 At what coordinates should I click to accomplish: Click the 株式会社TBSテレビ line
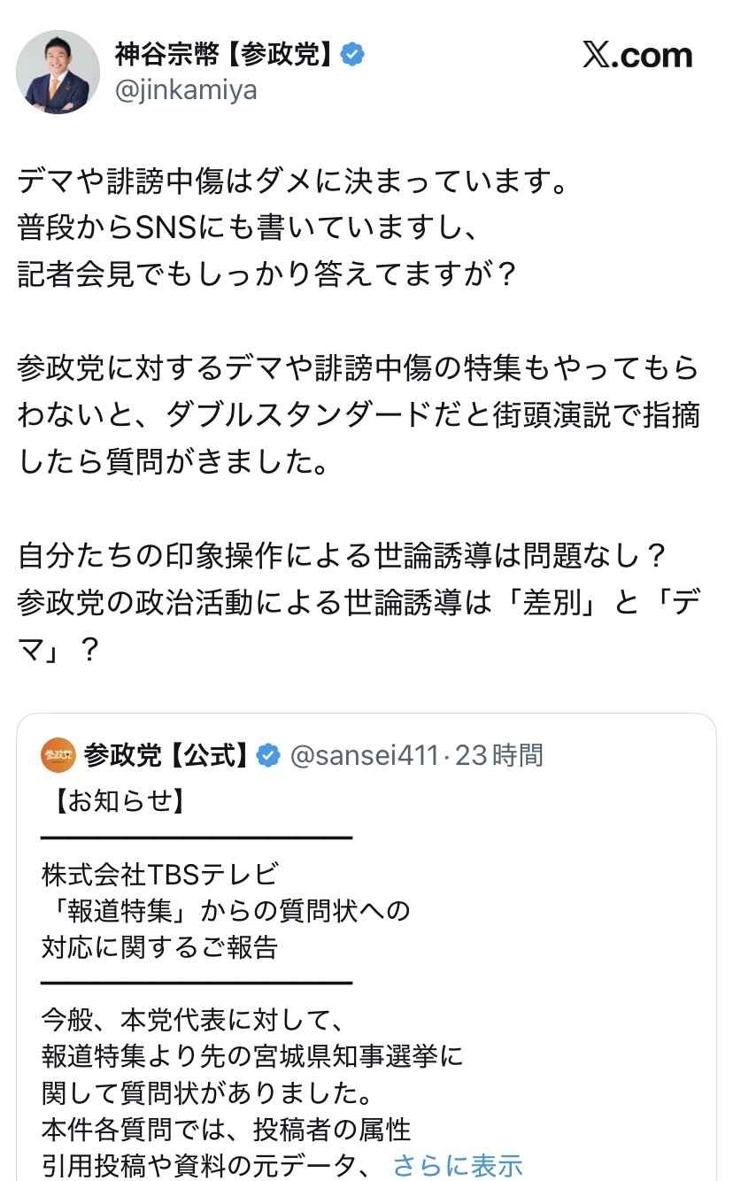[160, 874]
